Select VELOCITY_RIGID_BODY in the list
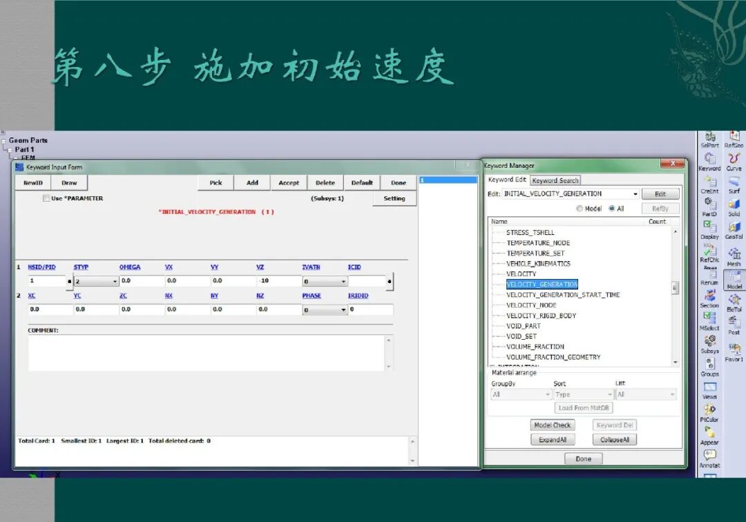Viewport: 746px width, 522px height. tap(541, 316)
